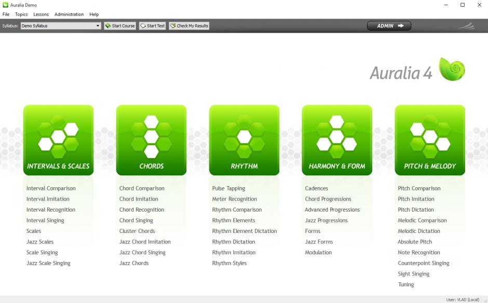
Task: Open Chord Imitation topic
Action: point(139,199)
